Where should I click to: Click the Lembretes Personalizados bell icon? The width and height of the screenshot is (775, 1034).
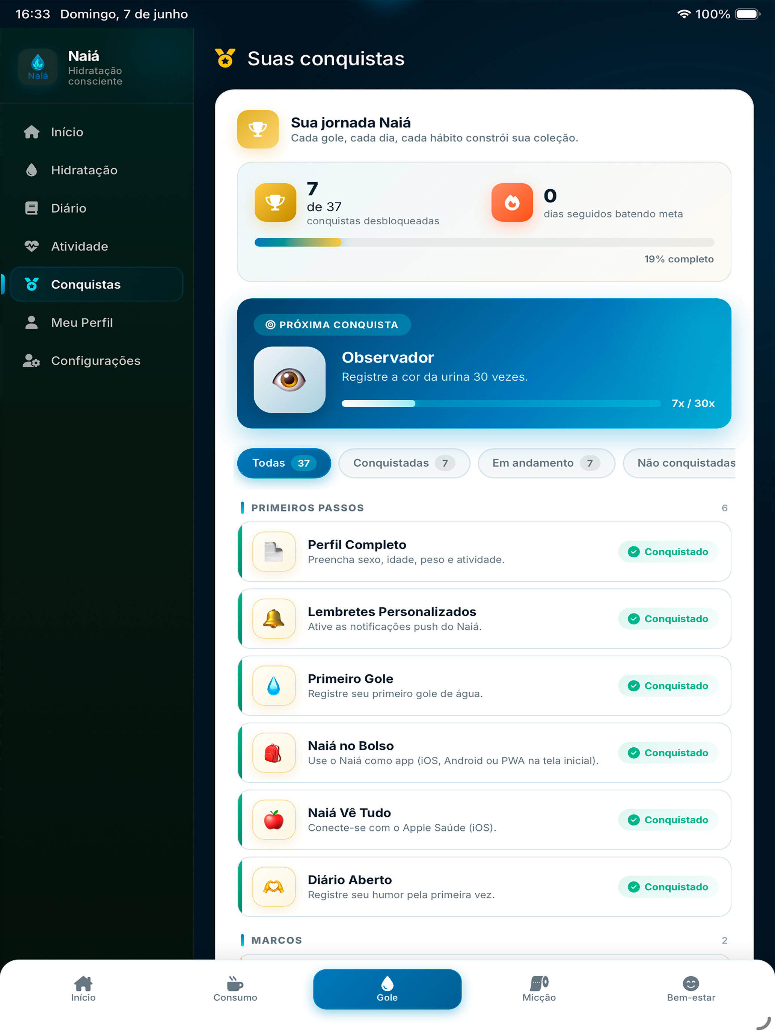pyautogui.click(x=274, y=618)
